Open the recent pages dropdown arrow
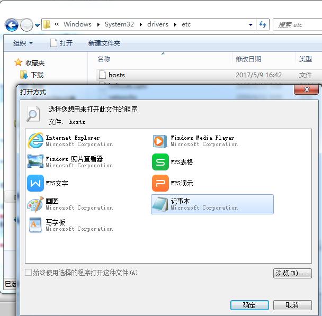Screen dimensions: 322x316 click(38, 25)
